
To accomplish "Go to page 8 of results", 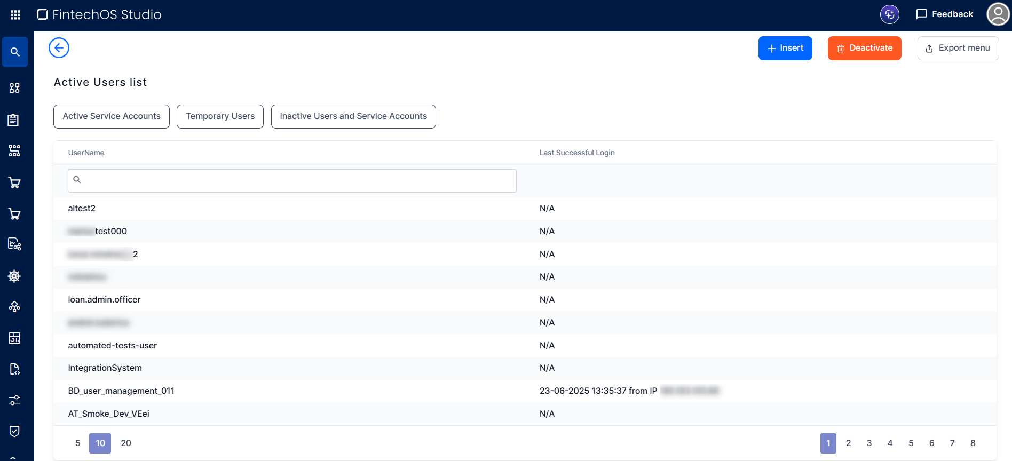I will [x=973, y=443].
